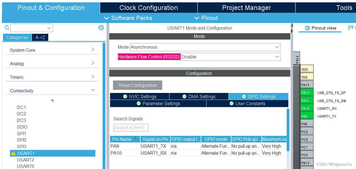Viewport: 356px width, 169px height.
Task: Switch to the Clock Configuration tab
Action: 149,8
